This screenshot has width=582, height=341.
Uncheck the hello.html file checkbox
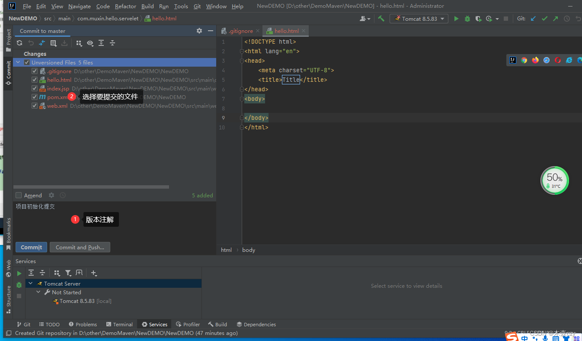click(35, 80)
